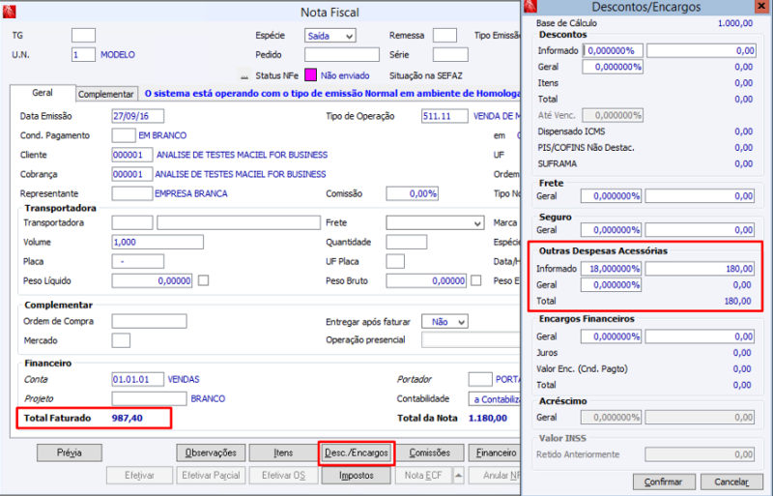Click the Pedido input field
773x496 pixels.
click(x=342, y=55)
